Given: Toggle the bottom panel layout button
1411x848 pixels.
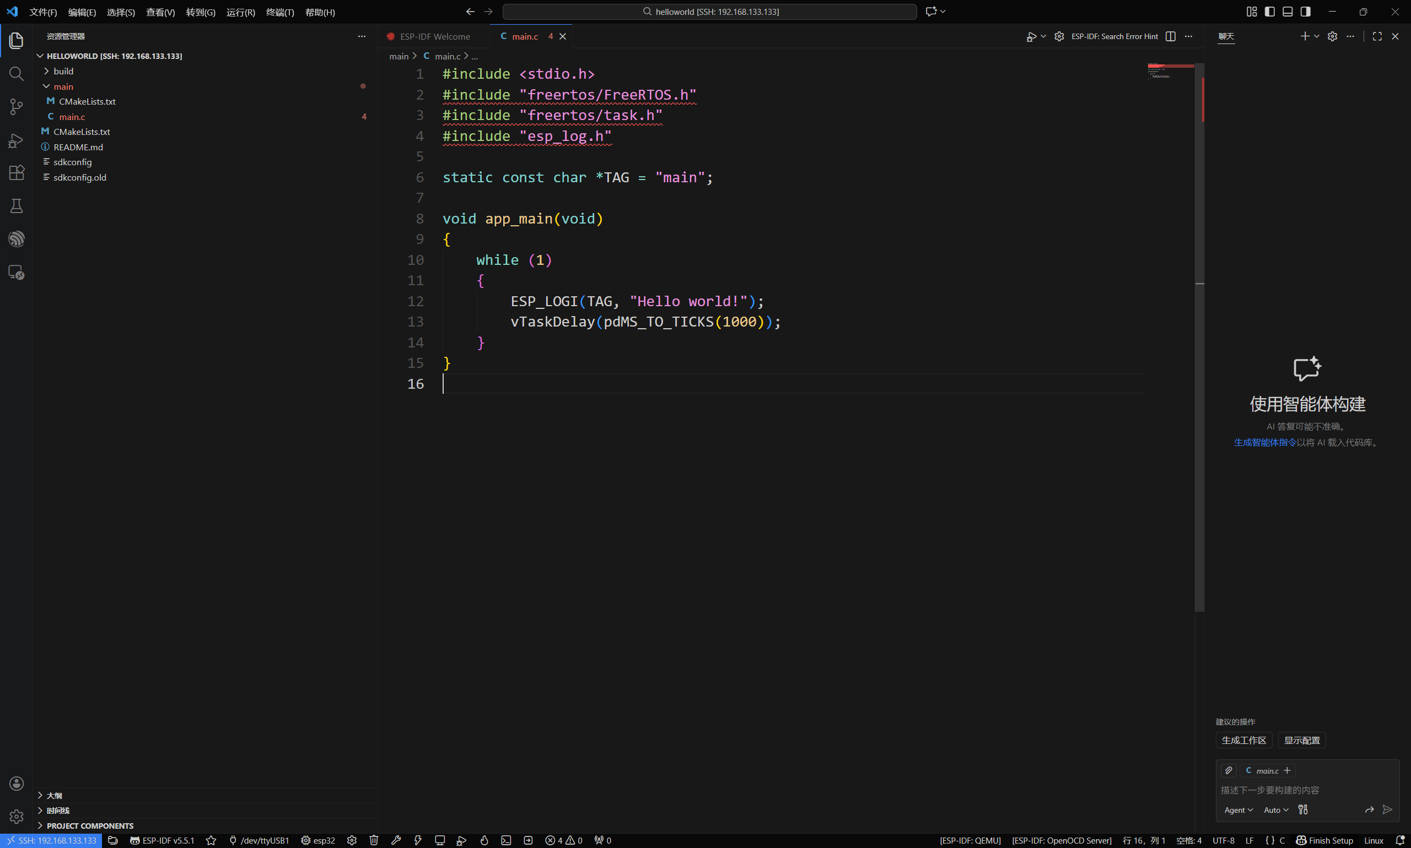Looking at the screenshot, I should pyautogui.click(x=1288, y=12).
